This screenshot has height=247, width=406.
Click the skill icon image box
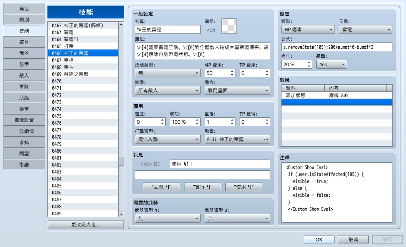229,26
